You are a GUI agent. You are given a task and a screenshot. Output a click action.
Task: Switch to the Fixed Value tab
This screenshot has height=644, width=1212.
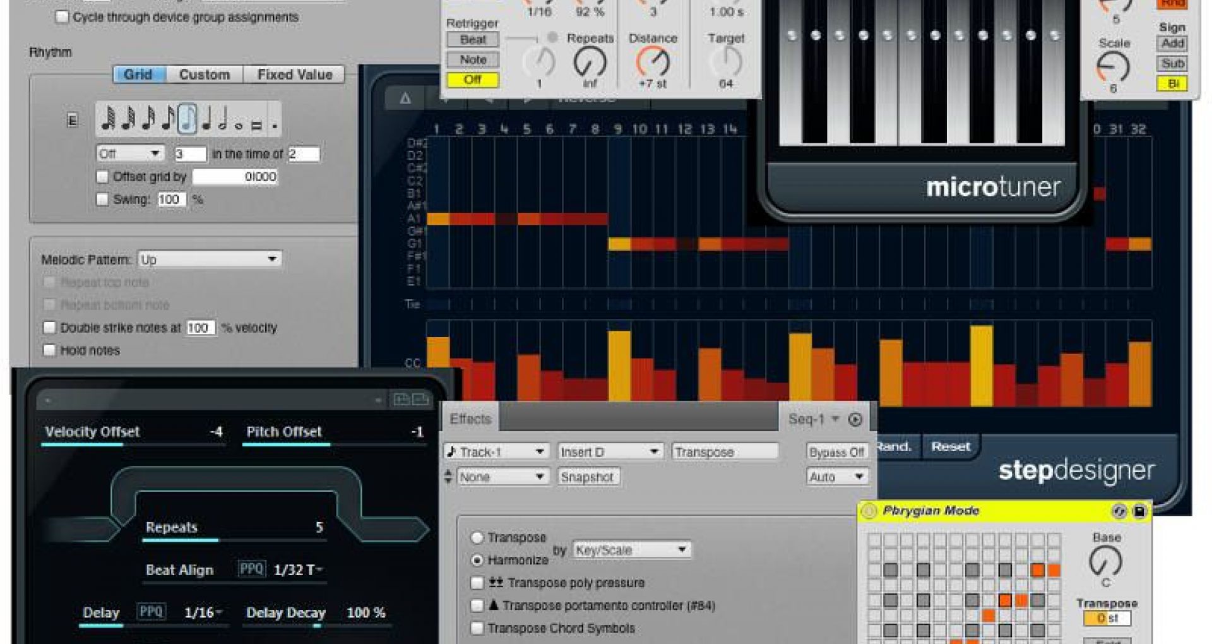click(x=294, y=75)
